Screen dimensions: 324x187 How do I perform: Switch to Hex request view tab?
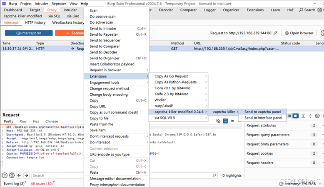tap(36, 121)
